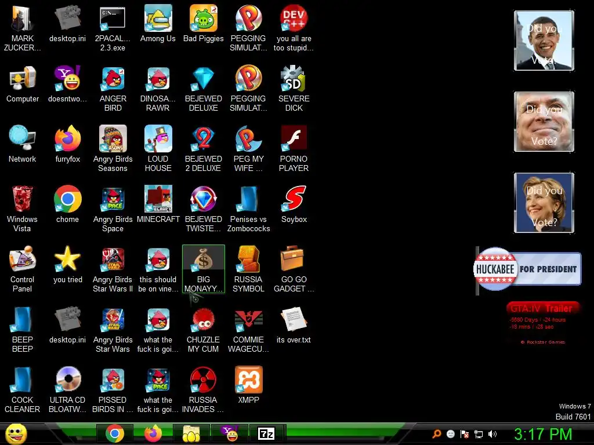This screenshot has height=445, width=594.
Task: Click the 3:17 PM clock
Action: tap(543, 434)
